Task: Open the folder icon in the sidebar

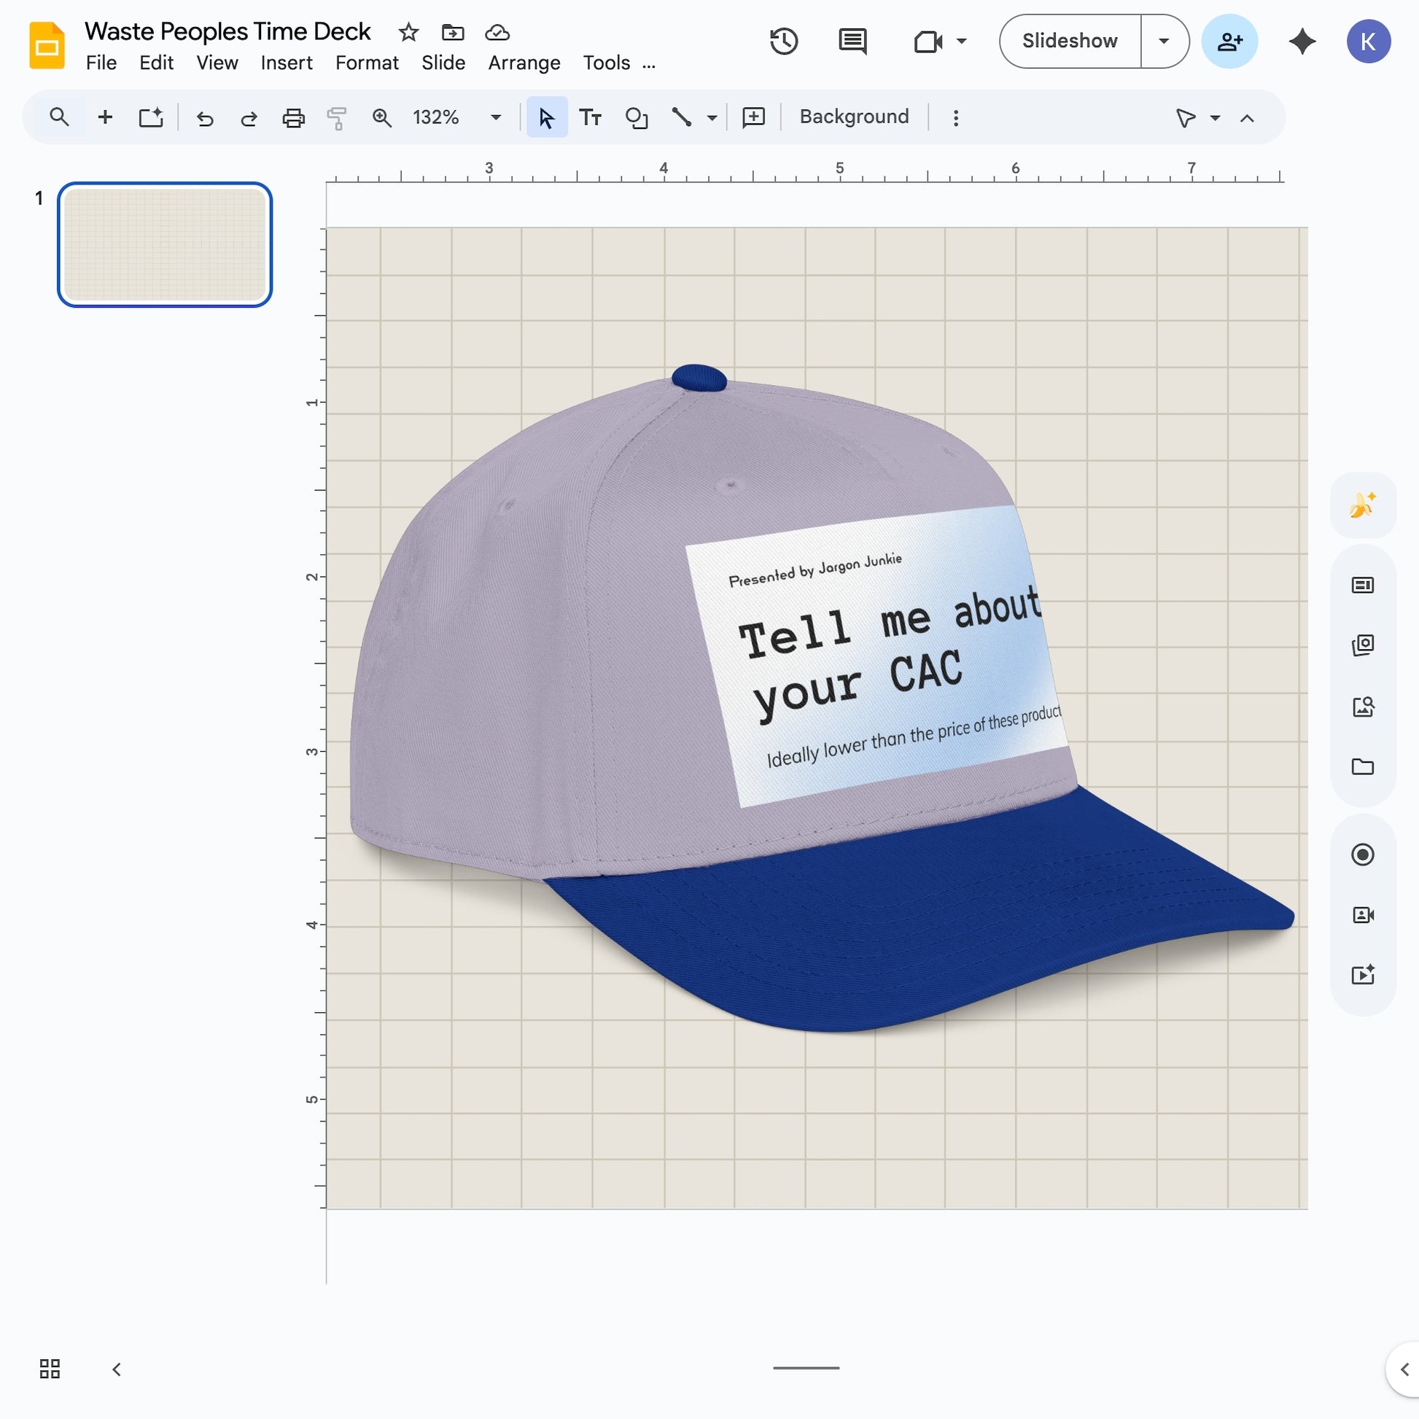Action: pos(1363,767)
